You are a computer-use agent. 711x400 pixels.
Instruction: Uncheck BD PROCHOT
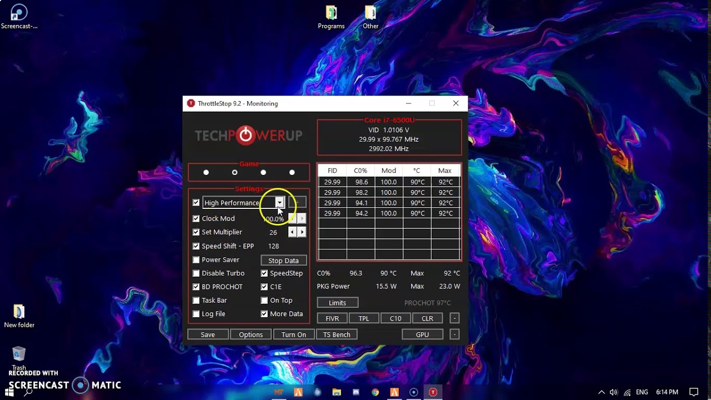tap(196, 287)
